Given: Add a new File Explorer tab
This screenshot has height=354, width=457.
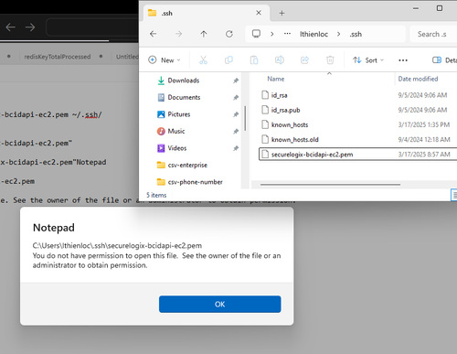Looking at the screenshot, I should (x=282, y=13).
